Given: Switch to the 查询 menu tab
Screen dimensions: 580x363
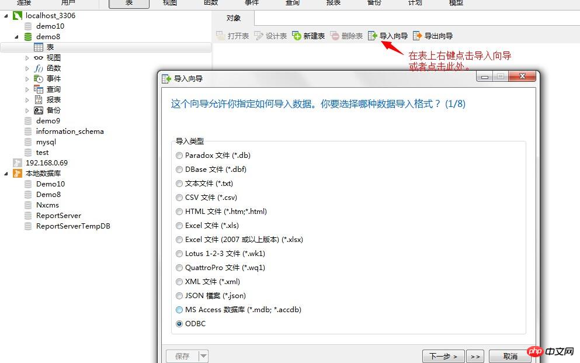Looking at the screenshot, I should click(293, 5).
